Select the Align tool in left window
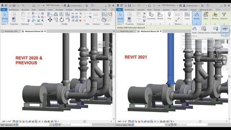The width and height of the screenshot is (231, 130). (50, 14)
